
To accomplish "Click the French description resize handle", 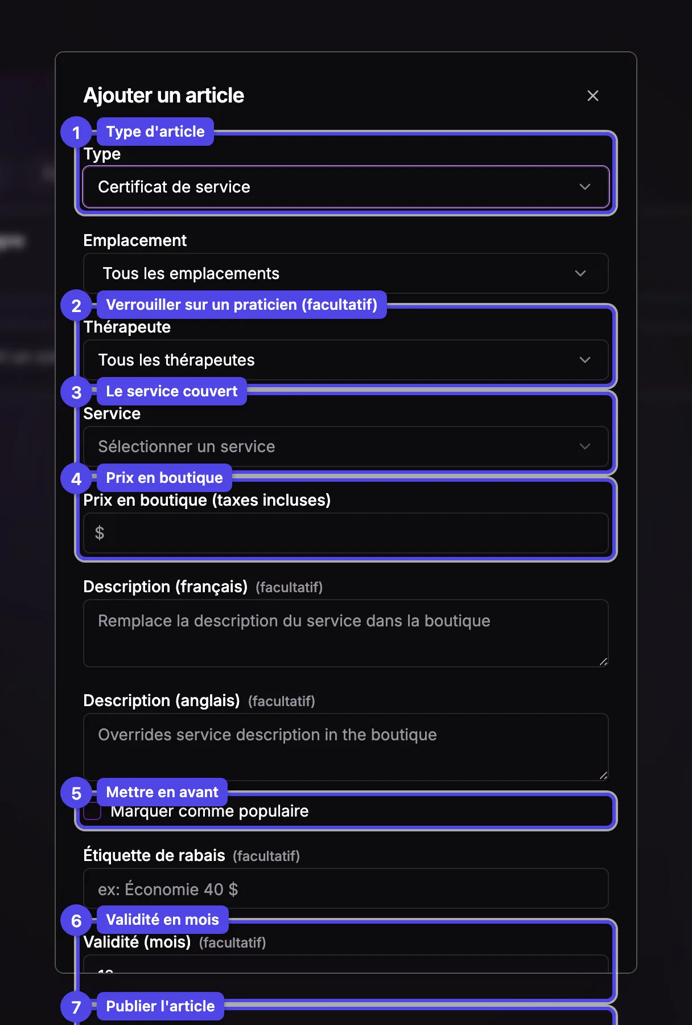I will tap(603, 661).
